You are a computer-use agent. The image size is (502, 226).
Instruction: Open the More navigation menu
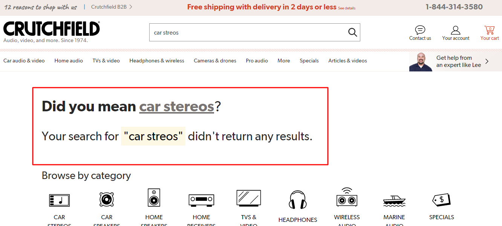pos(284,61)
